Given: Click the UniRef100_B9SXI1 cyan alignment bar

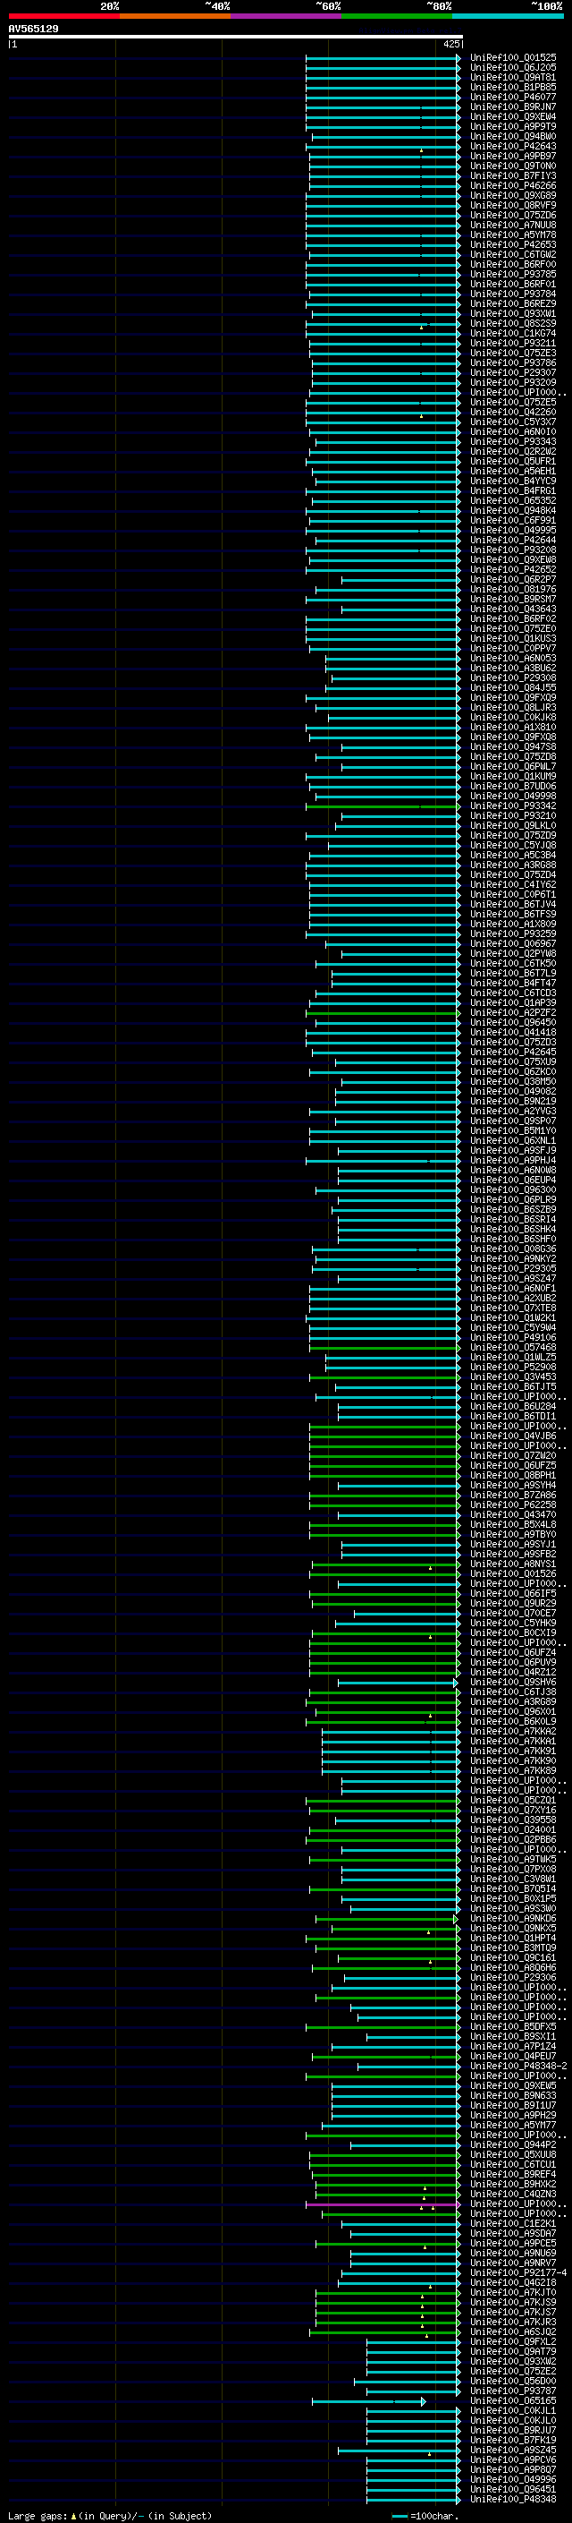Looking at the screenshot, I should (412, 2037).
